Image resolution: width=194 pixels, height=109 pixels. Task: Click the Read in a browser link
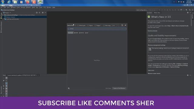point(152,31)
